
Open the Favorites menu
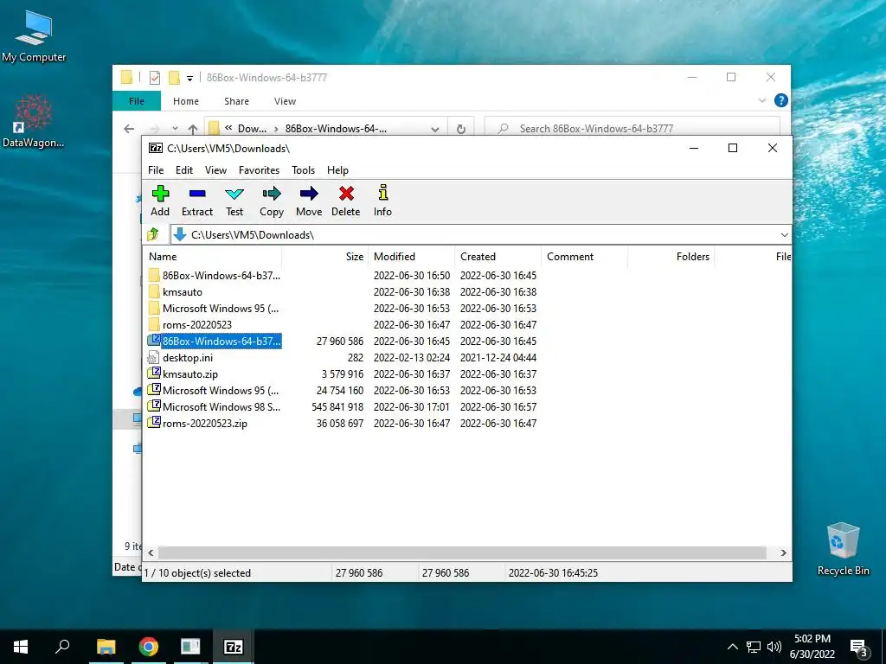(x=259, y=170)
